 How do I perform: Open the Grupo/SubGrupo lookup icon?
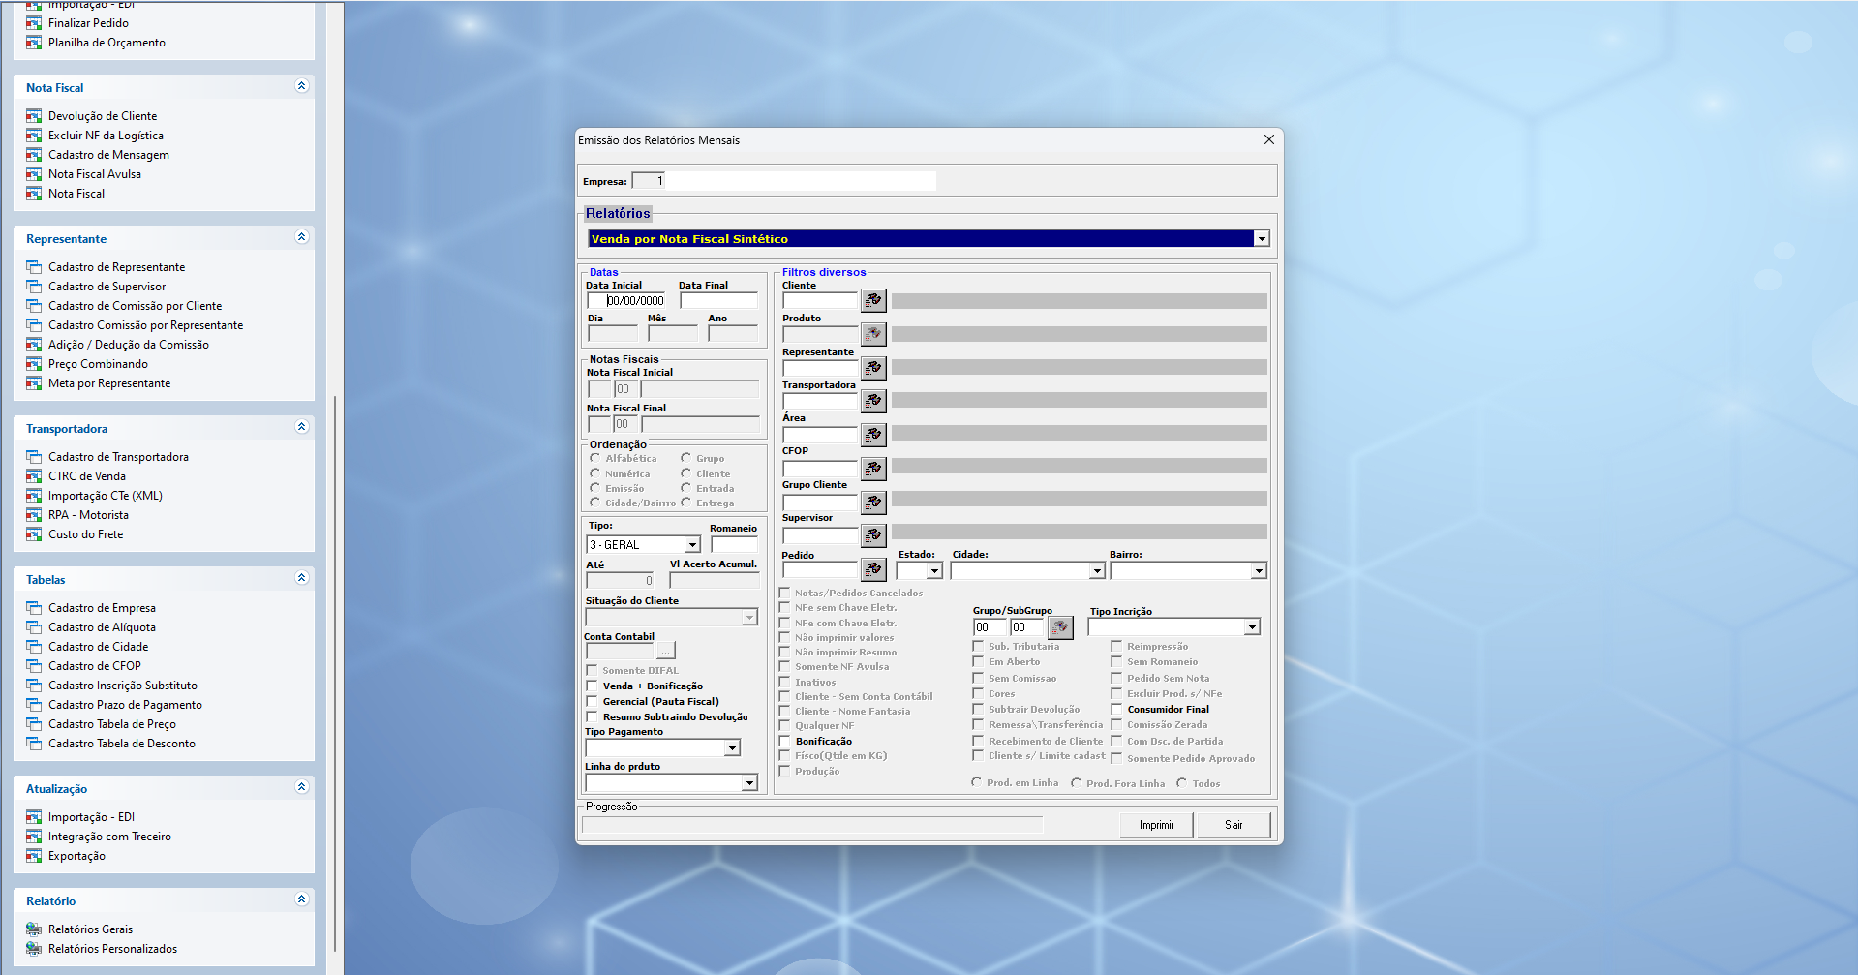pyautogui.click(x=1060, y=627)
